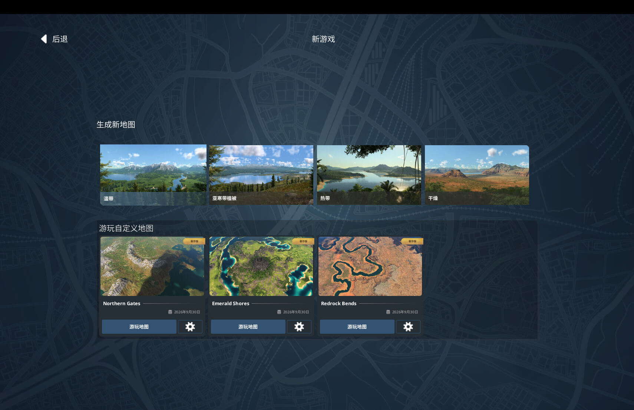Viewport: 634px width, 410px height.
Task: Click the 生成新地图 section heading
Action: click(x=116, y=124)
